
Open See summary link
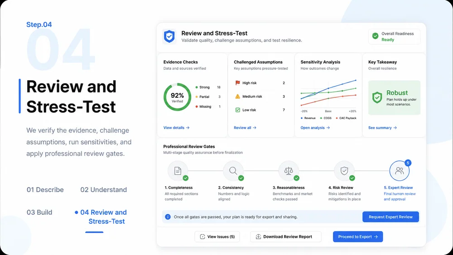[x=382, y=128]
